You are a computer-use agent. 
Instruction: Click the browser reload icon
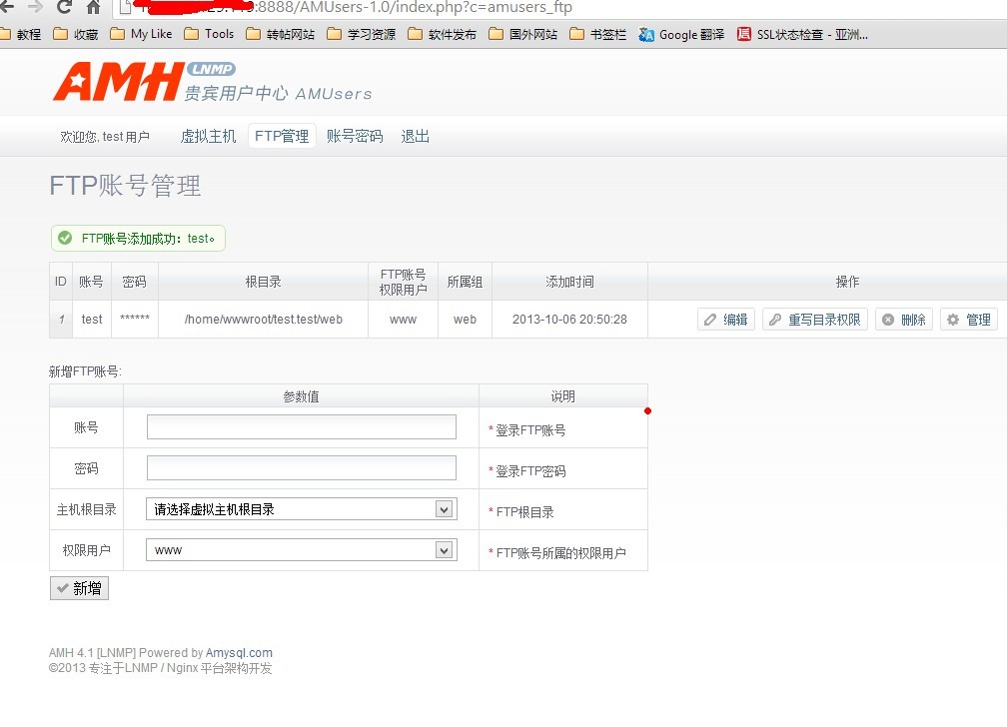[64, 8]
